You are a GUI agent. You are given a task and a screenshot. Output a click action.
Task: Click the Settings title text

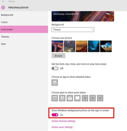(x=12, y=2)
